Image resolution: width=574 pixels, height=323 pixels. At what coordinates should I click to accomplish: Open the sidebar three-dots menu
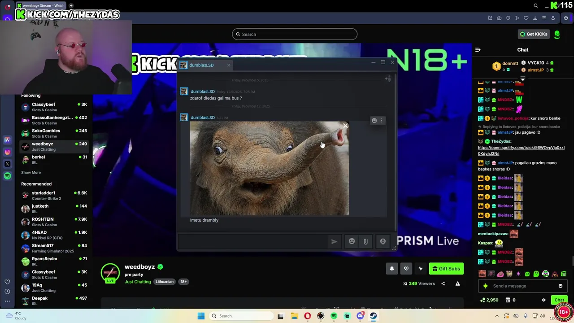(7, 301)
